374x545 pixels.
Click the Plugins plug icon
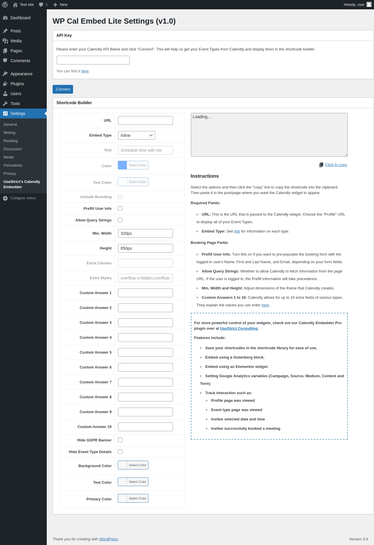click(5, 84)
